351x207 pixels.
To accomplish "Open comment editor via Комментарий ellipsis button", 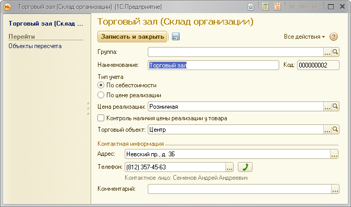I will pyautogui.click(x=335, y=189).
